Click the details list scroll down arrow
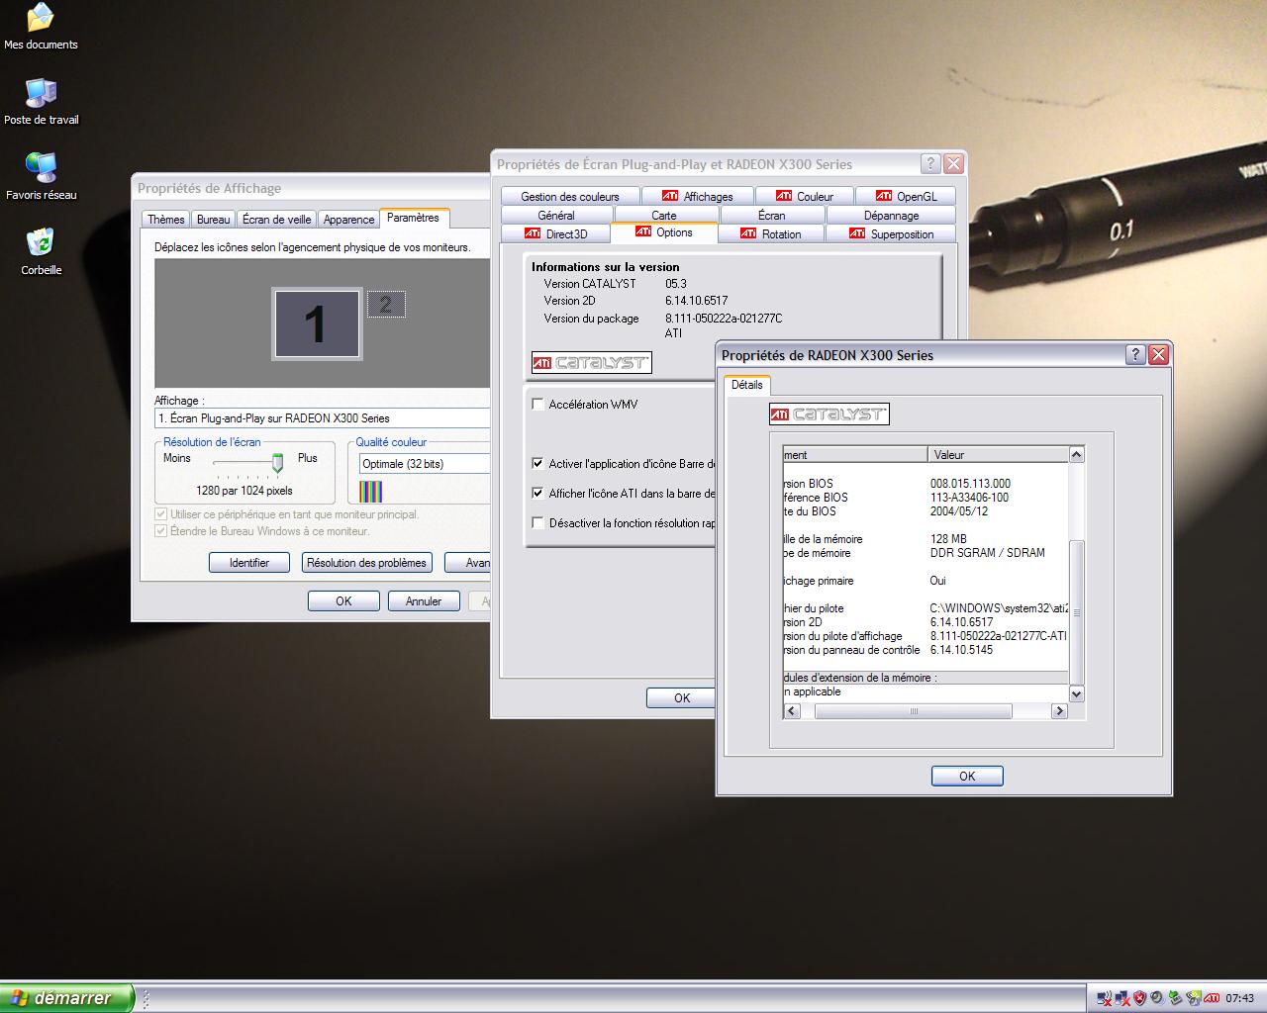This screenshot has width=1267, height=1013. [1077, 694]
